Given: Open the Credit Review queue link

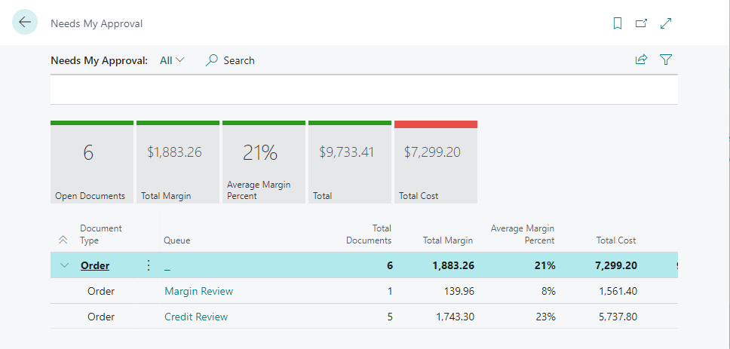Looking at the screenshot, I should pyautogui.click(x=196, y=317).
